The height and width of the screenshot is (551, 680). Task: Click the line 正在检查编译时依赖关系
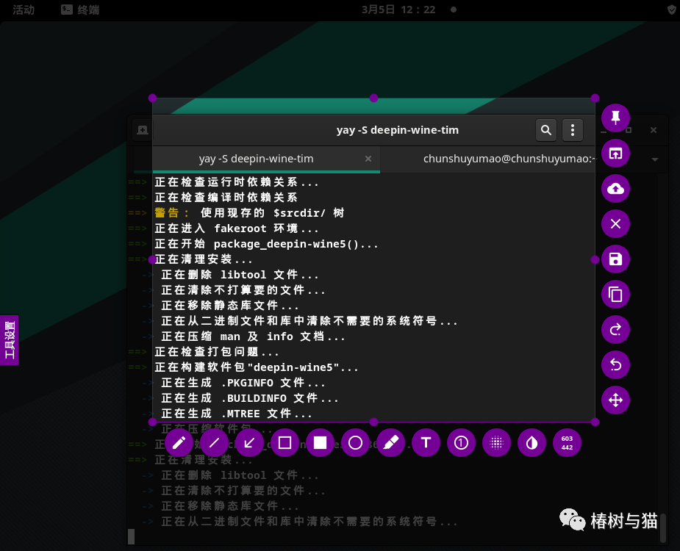226,197
